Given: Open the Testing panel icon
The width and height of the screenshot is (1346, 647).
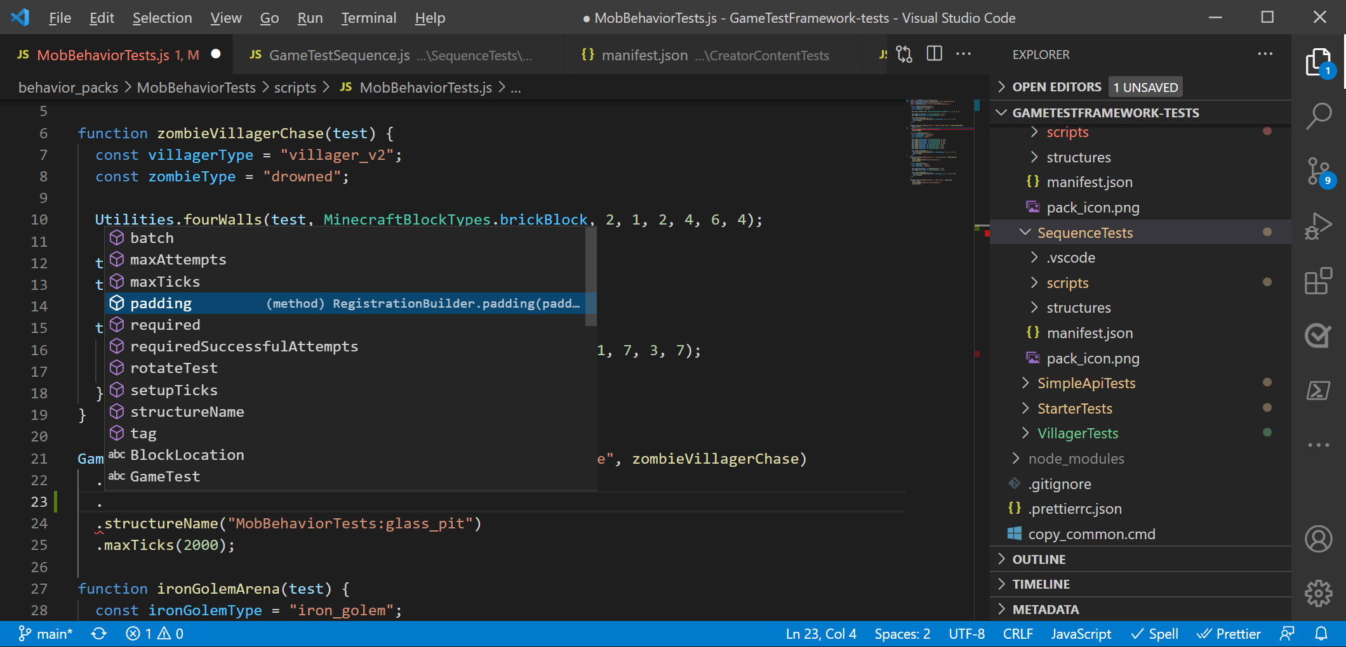Looking at the screenshot, I should click(x=1319, y=336).
